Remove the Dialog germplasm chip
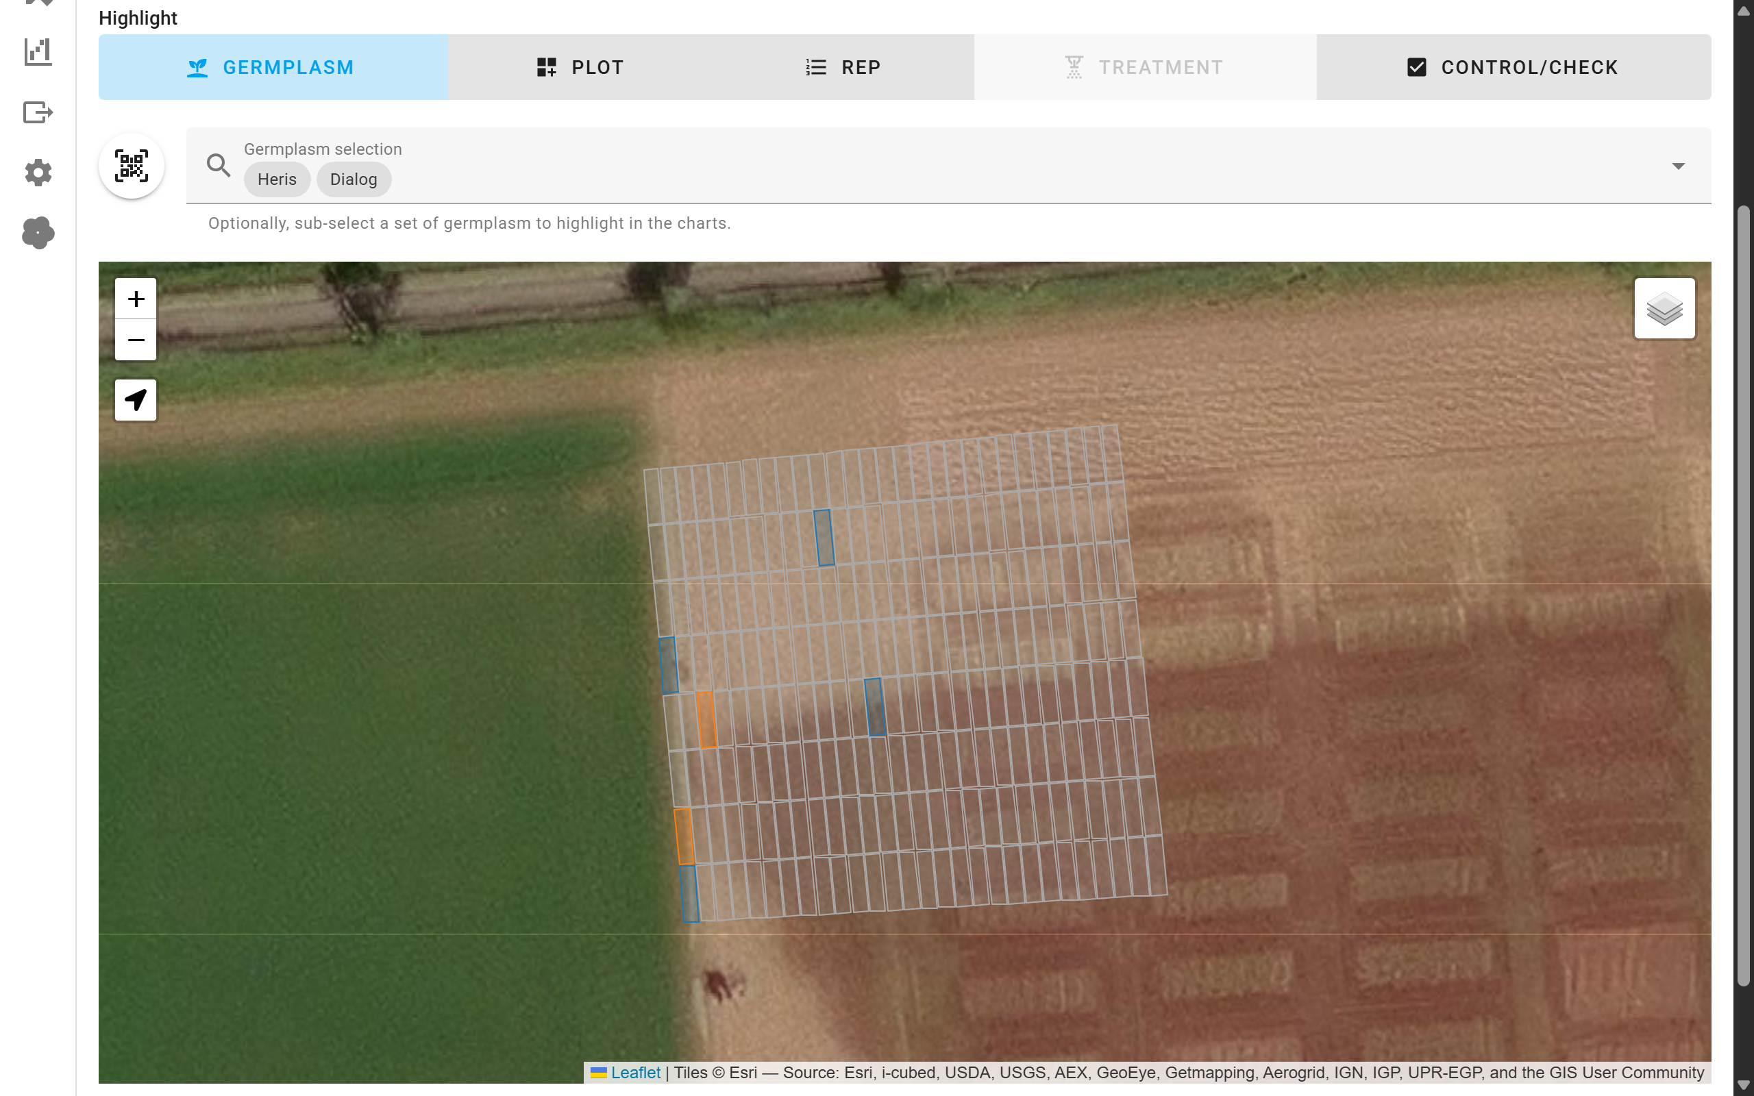 pyautogui.click(x=353, y=179)
